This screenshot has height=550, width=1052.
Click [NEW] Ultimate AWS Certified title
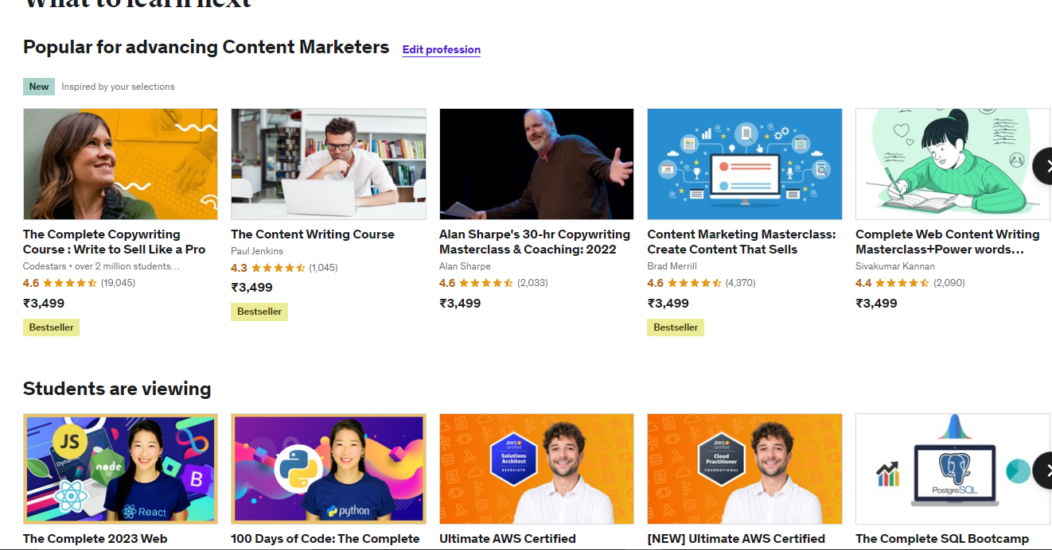click(x=736, y=539)
